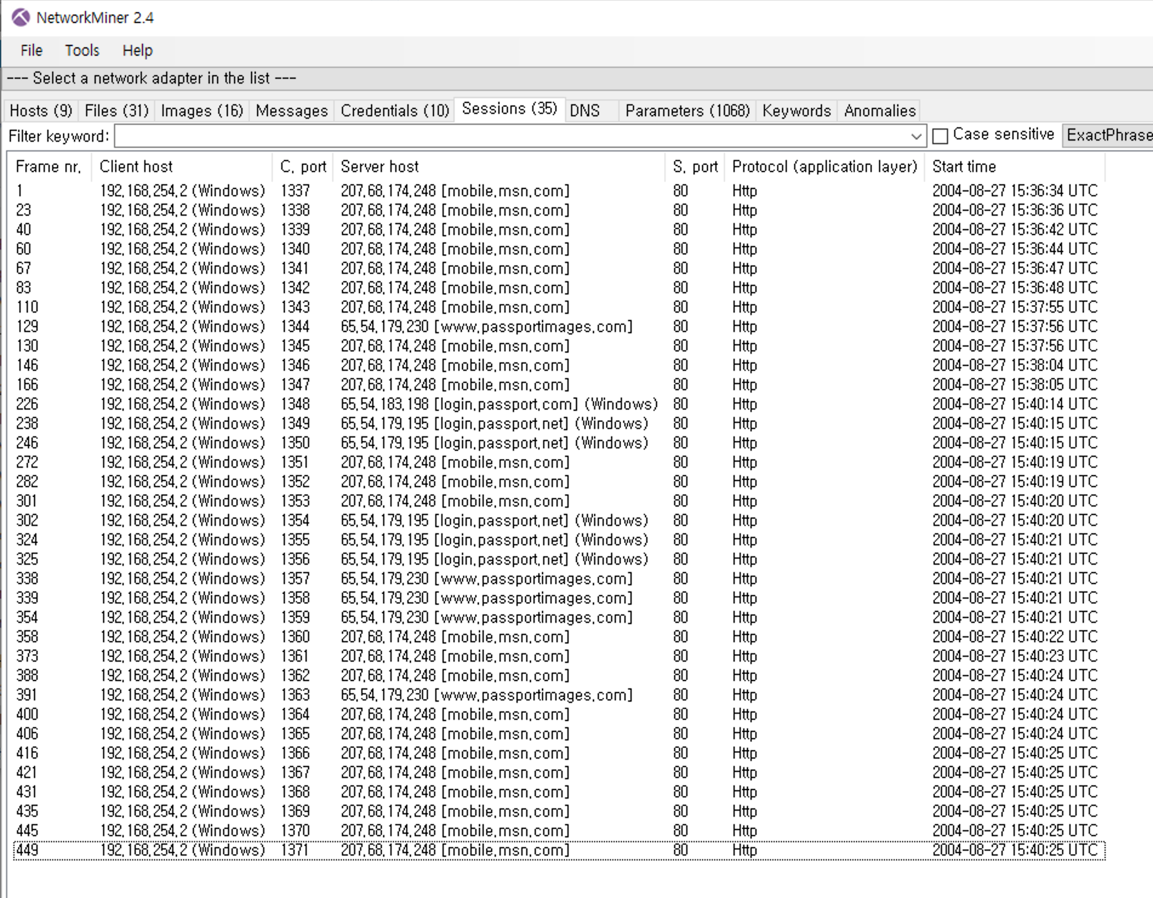
Task: Sort by the Start time column header
Action: click(1015, 167)
